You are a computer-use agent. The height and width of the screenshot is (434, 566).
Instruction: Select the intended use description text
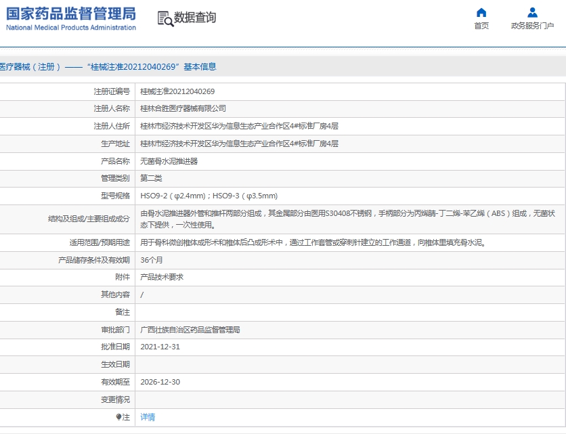313,242
